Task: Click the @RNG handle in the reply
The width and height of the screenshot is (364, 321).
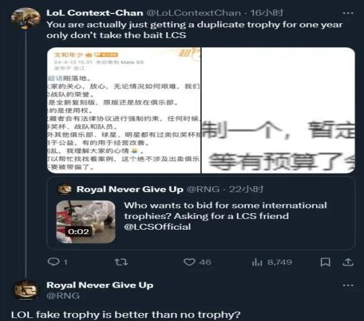Action: tap(63, 295)
